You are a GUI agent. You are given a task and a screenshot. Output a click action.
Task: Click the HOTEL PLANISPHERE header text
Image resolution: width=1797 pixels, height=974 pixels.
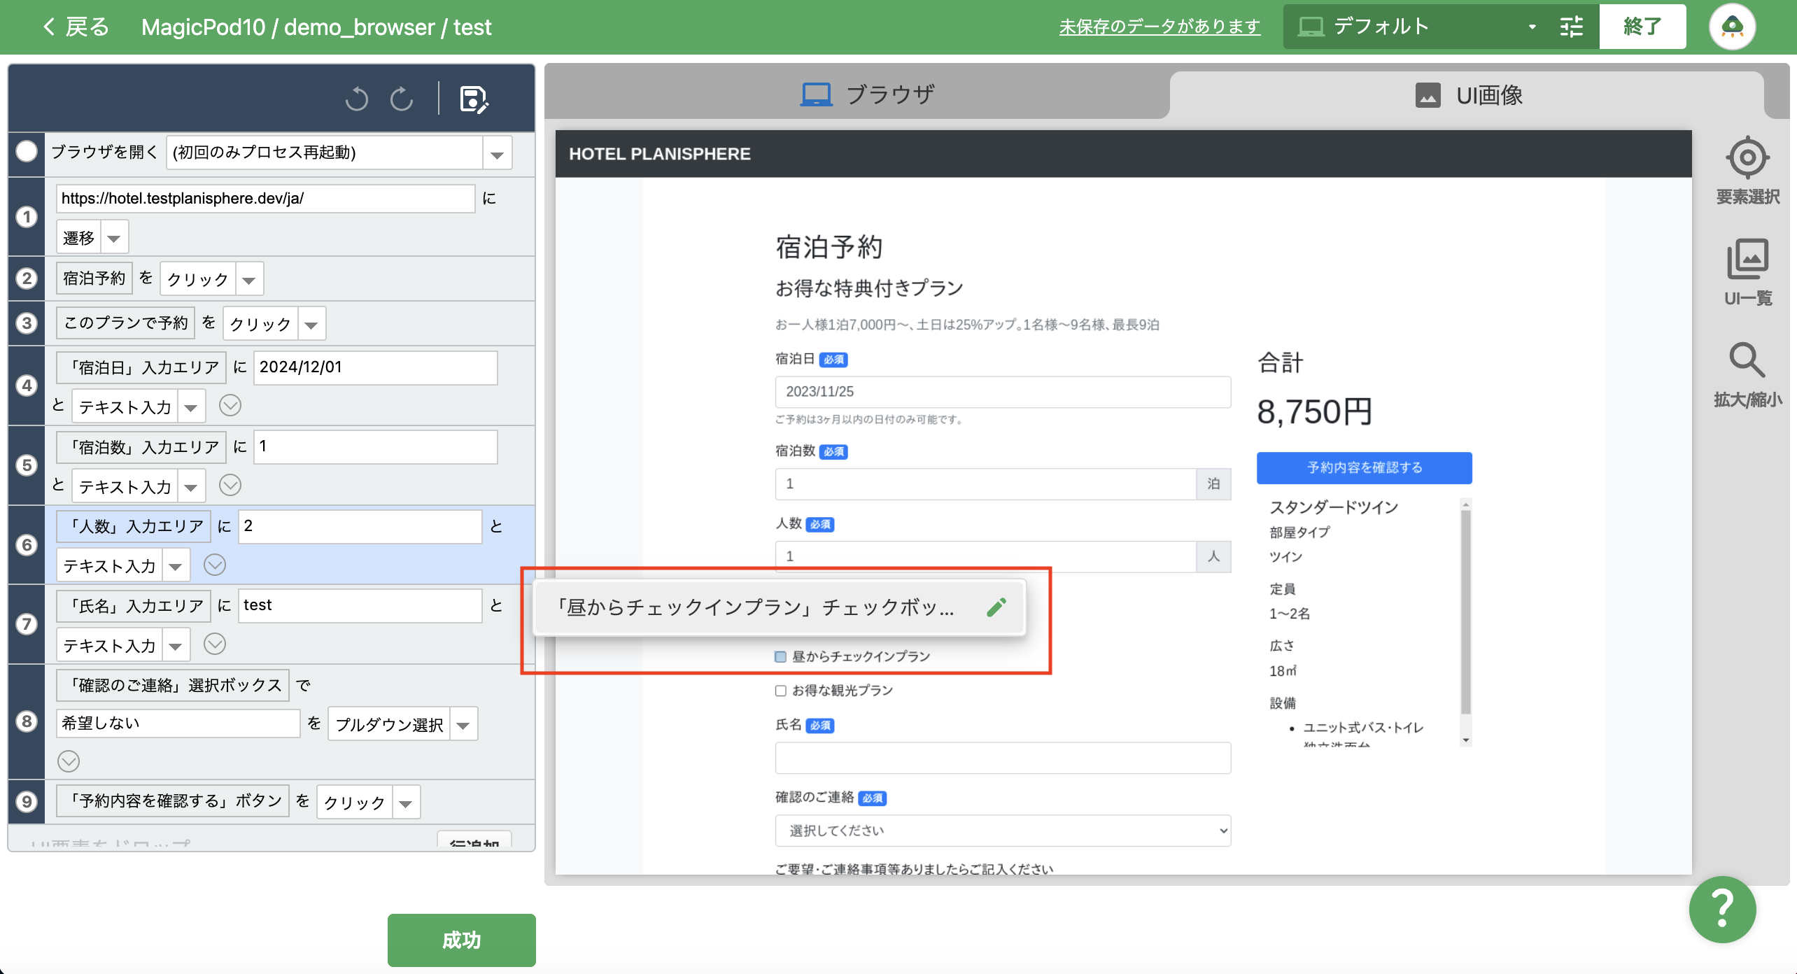tap(659, 154)
